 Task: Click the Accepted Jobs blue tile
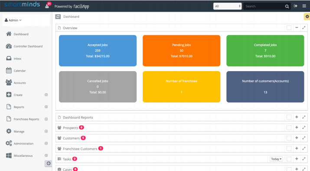98,51
